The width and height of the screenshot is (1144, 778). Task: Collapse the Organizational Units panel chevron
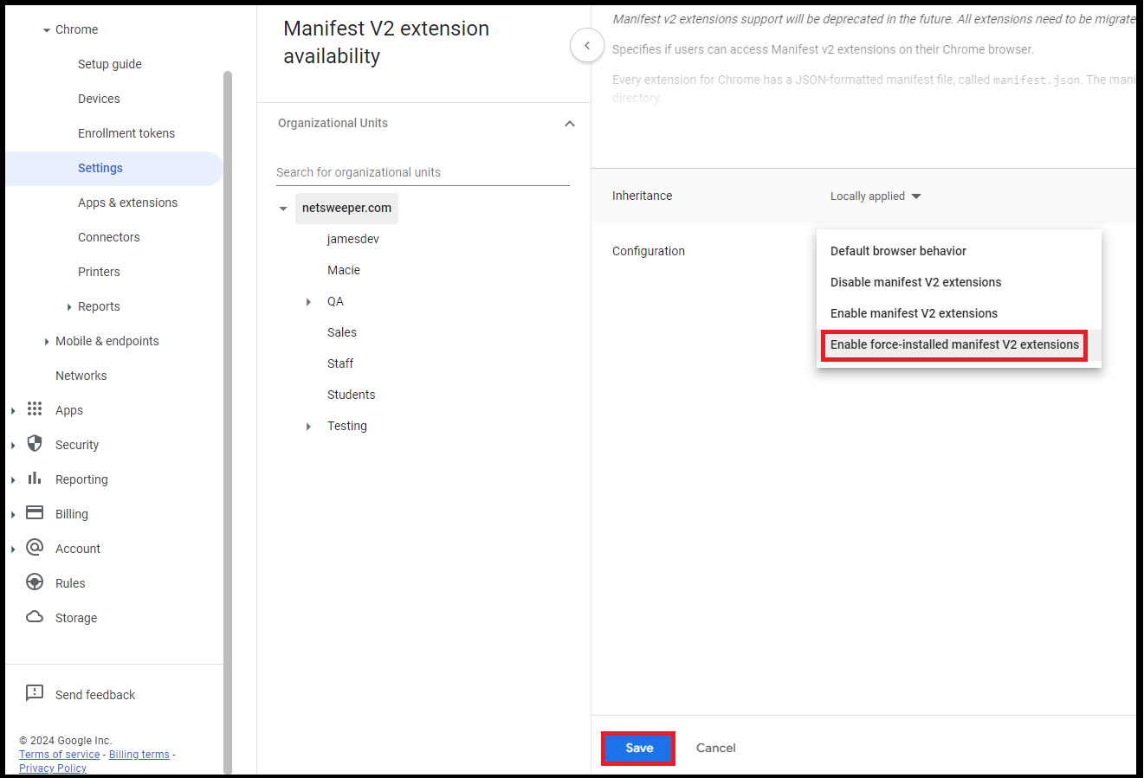570,124
